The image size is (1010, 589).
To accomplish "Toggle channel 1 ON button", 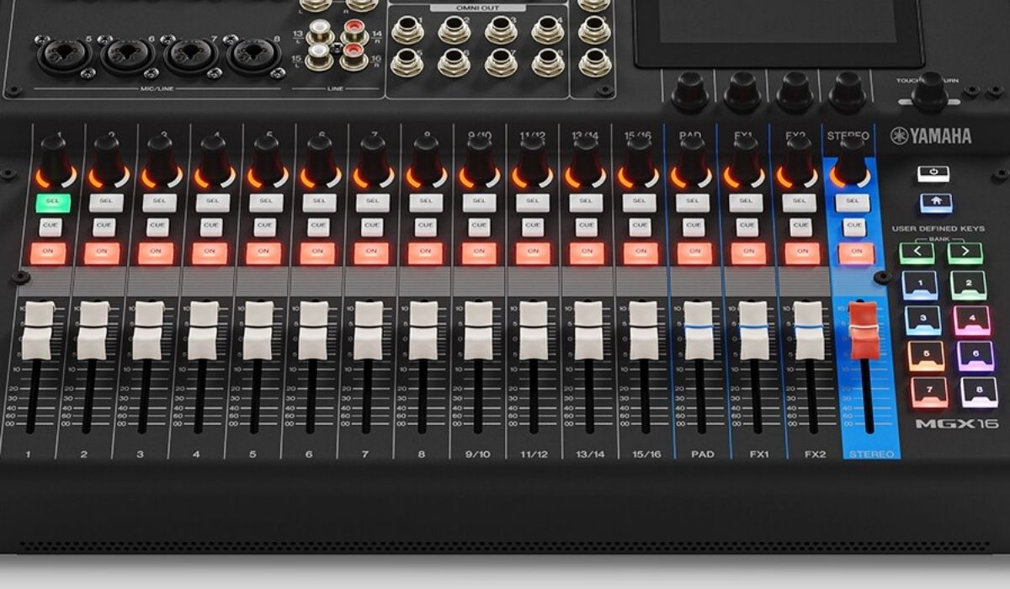I will [47, 252].
